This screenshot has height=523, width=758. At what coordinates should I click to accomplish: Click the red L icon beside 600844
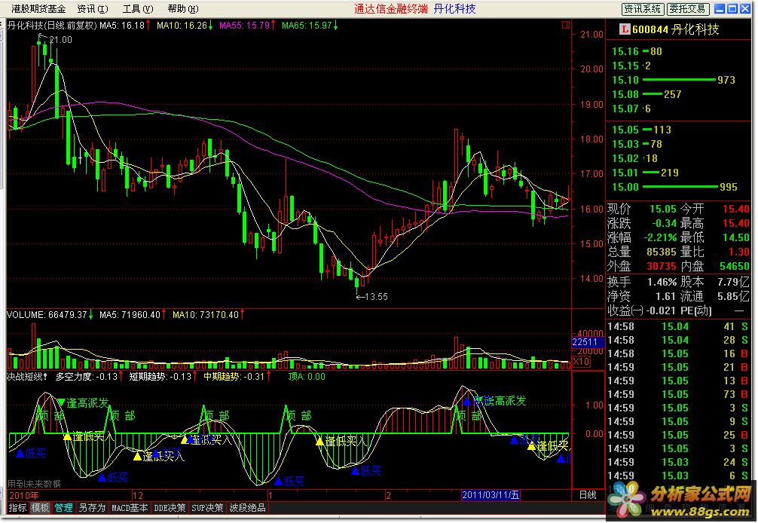pos(625,29)
